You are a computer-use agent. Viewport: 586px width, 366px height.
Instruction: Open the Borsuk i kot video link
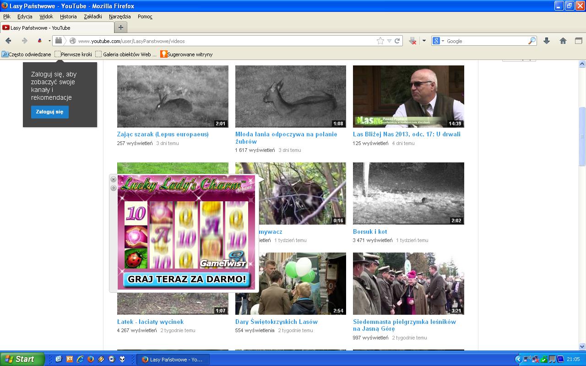pos(370,231)
